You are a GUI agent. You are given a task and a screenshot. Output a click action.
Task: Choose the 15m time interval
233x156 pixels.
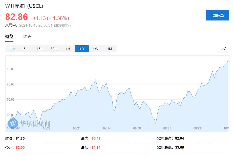pyautogui.click(x=40, y=49)
